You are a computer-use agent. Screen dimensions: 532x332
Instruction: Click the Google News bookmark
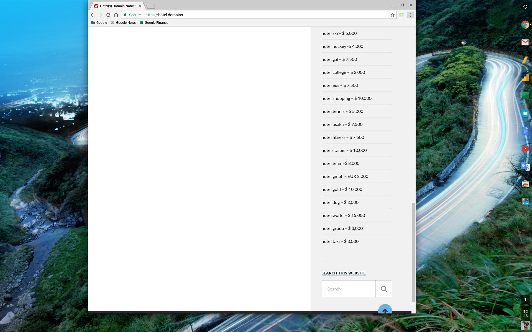point(123,23)
